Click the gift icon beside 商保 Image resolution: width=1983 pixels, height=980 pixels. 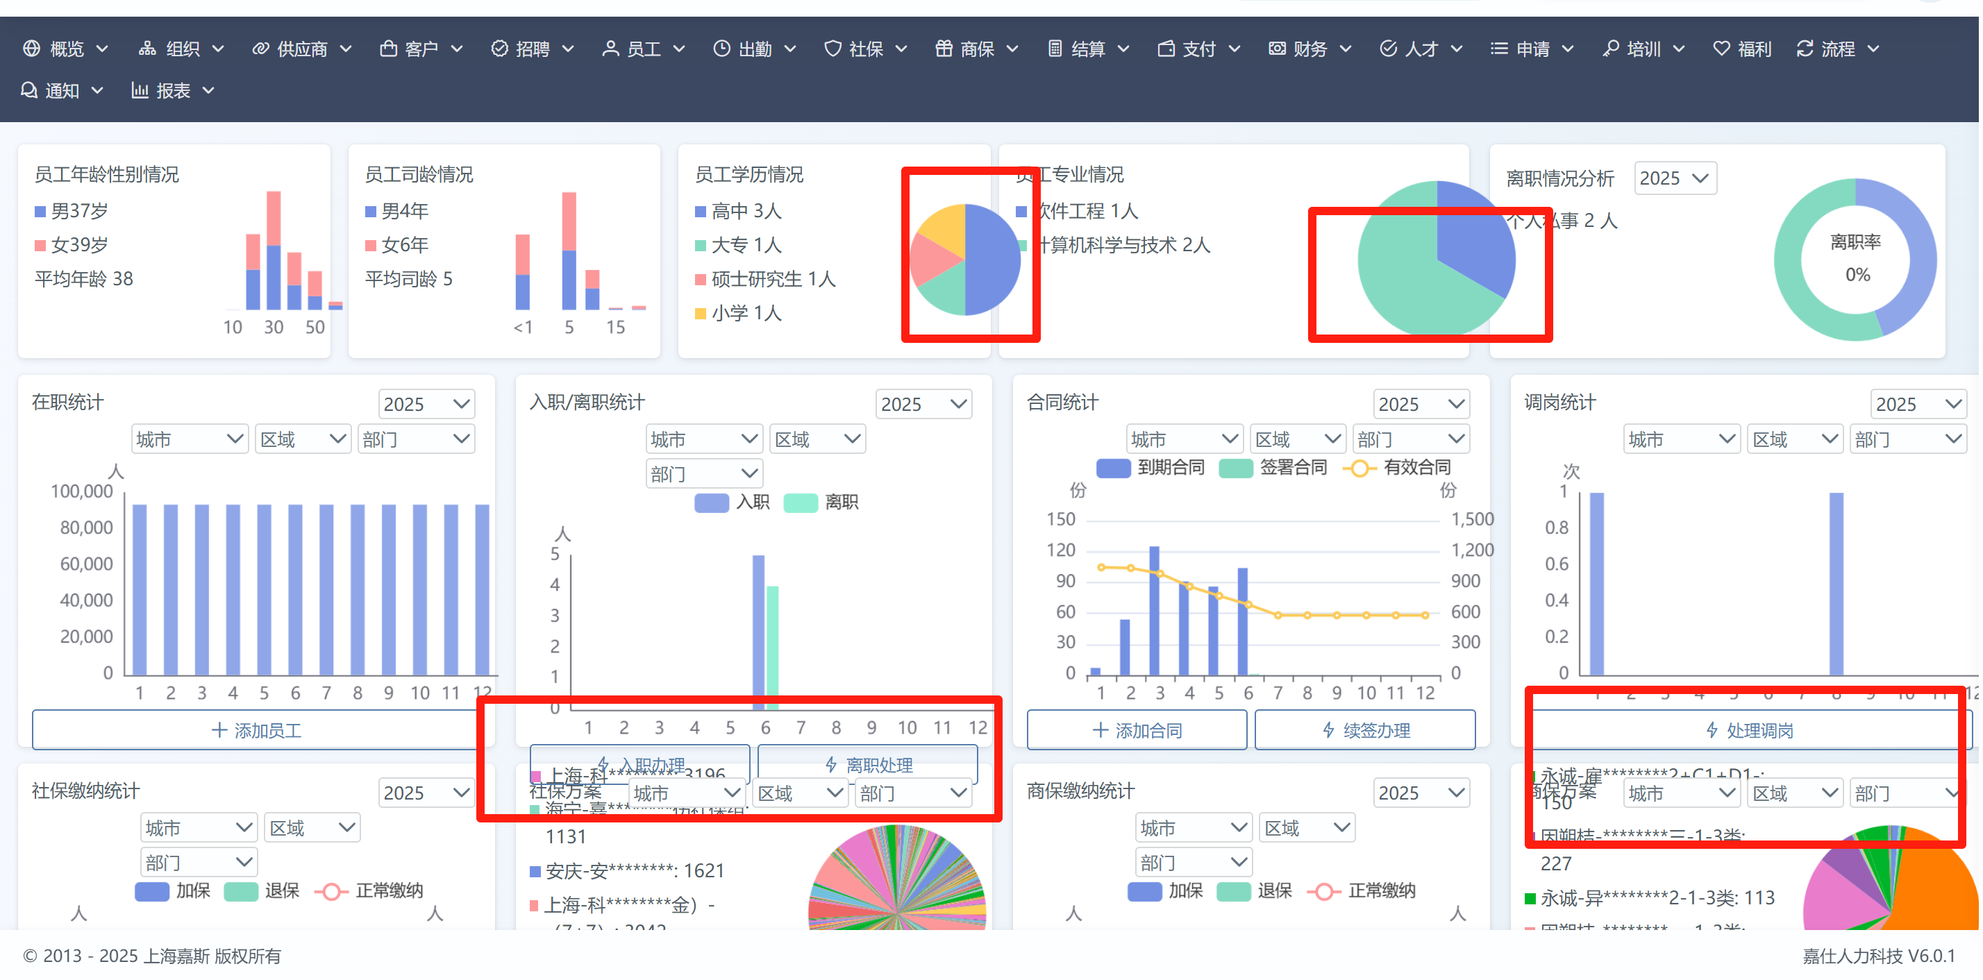tap(944, 49)
